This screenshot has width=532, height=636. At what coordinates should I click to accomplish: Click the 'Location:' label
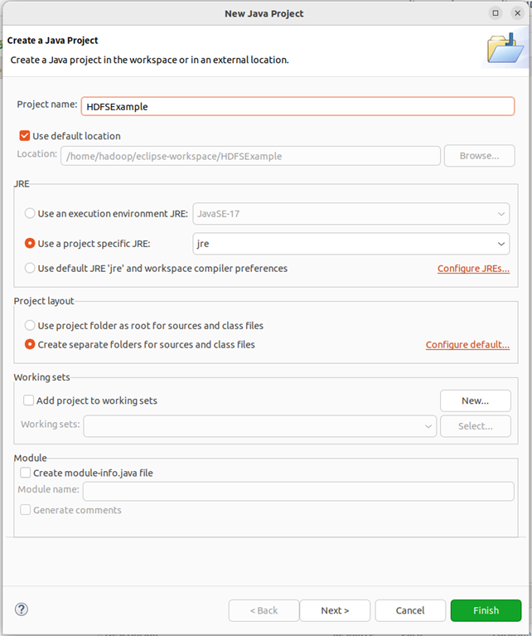click(x=37, y=153)
